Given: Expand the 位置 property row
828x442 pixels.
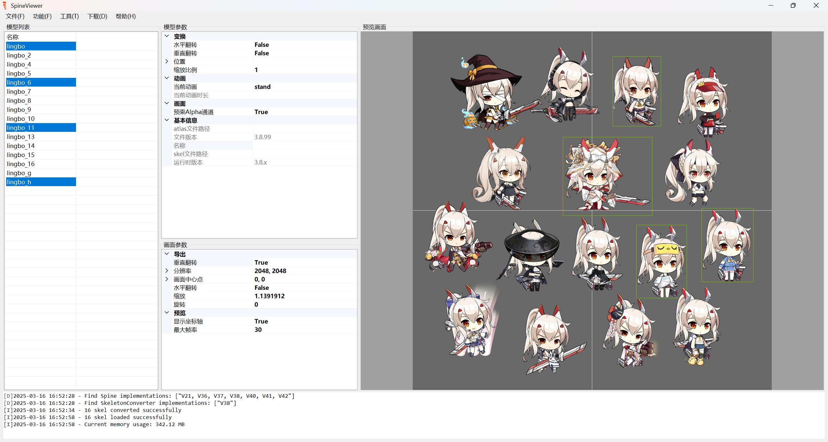Looking at the screenshot, I should (x=167, y=61).
